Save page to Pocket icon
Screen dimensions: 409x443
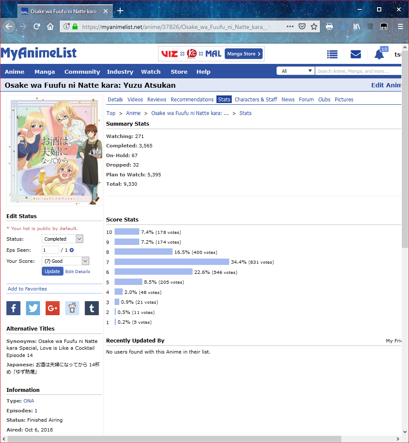(302, 26)
